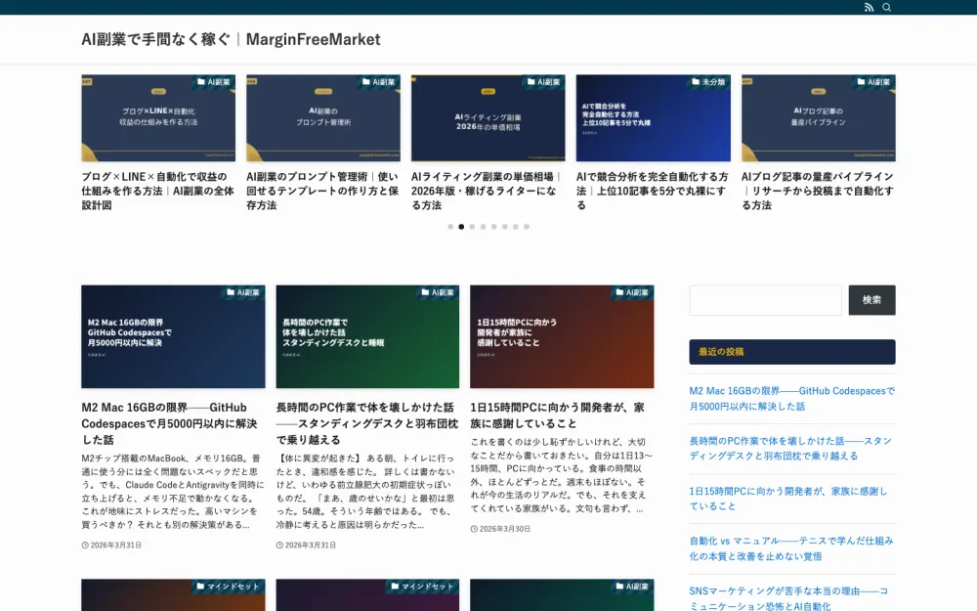Click date 2026年3月31日 under M2 Mac post
Image resolution: width=977 pixels, height=611 pixels.
point(116,545)
